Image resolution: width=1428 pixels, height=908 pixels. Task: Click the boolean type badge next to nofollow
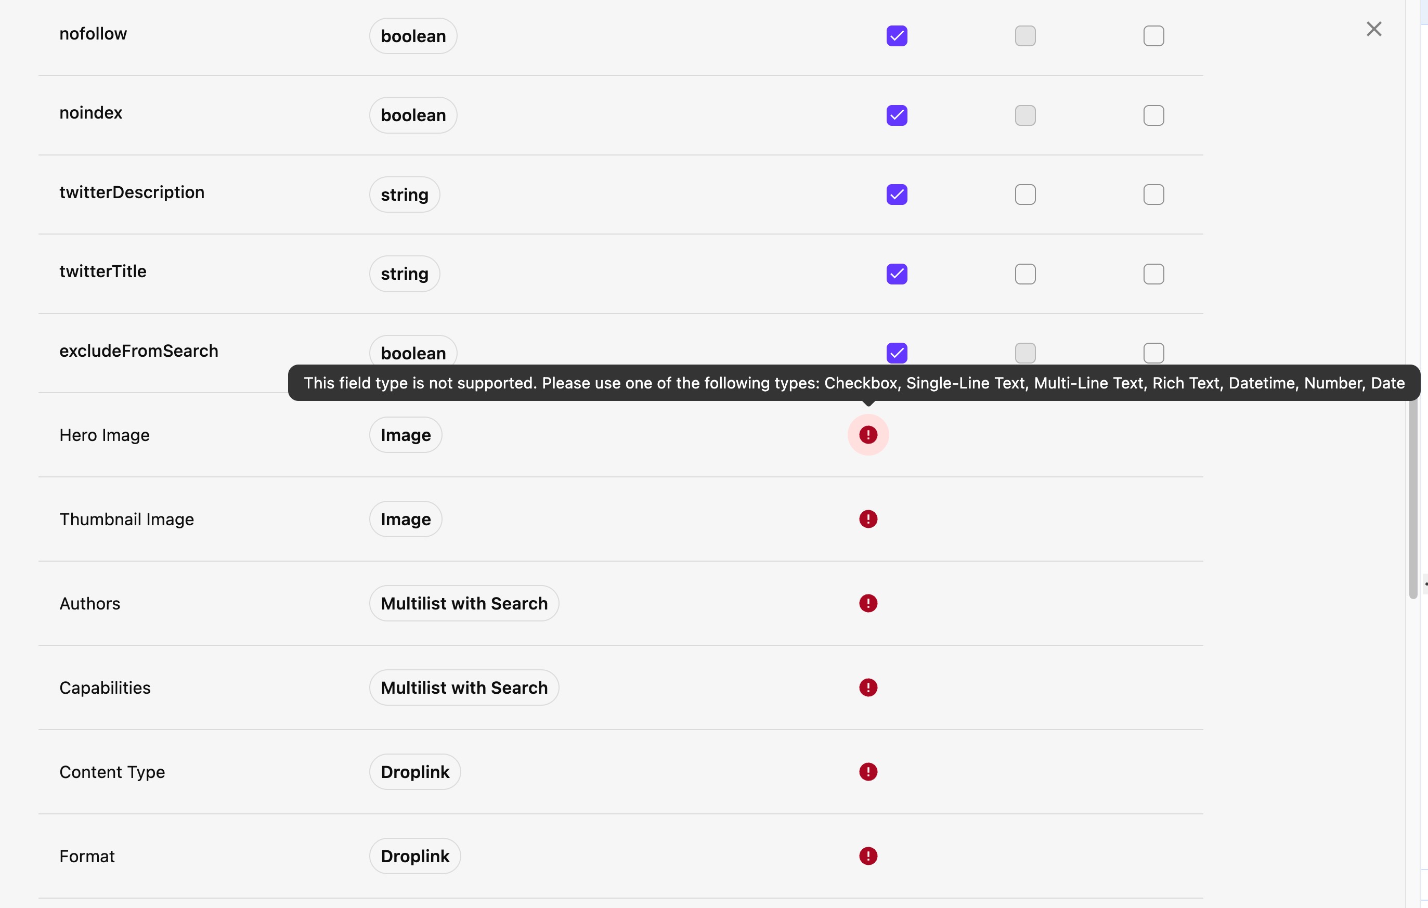tap(412, 35)
